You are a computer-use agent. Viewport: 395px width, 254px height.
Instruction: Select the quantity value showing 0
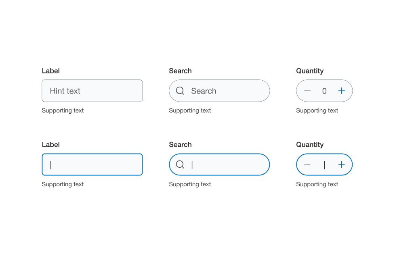[324, 91]
